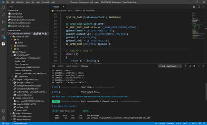This screenshot has height=125, width=207.
Task: Collapse Compile Configuration : GCC node
Action: click(11, 80)
